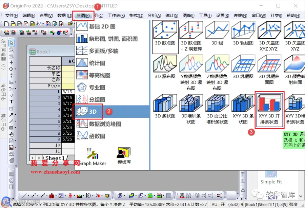
Task: Pick the 3D 线 line plot
Action: [x=217, y=34]
